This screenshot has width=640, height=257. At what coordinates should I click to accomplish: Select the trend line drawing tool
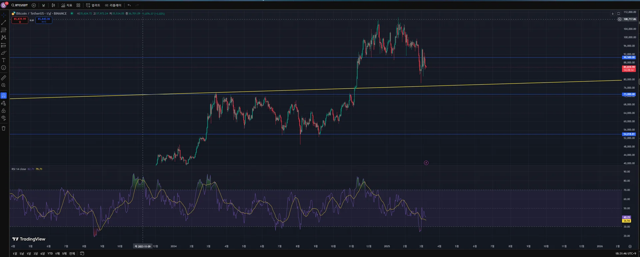[4, 23]
